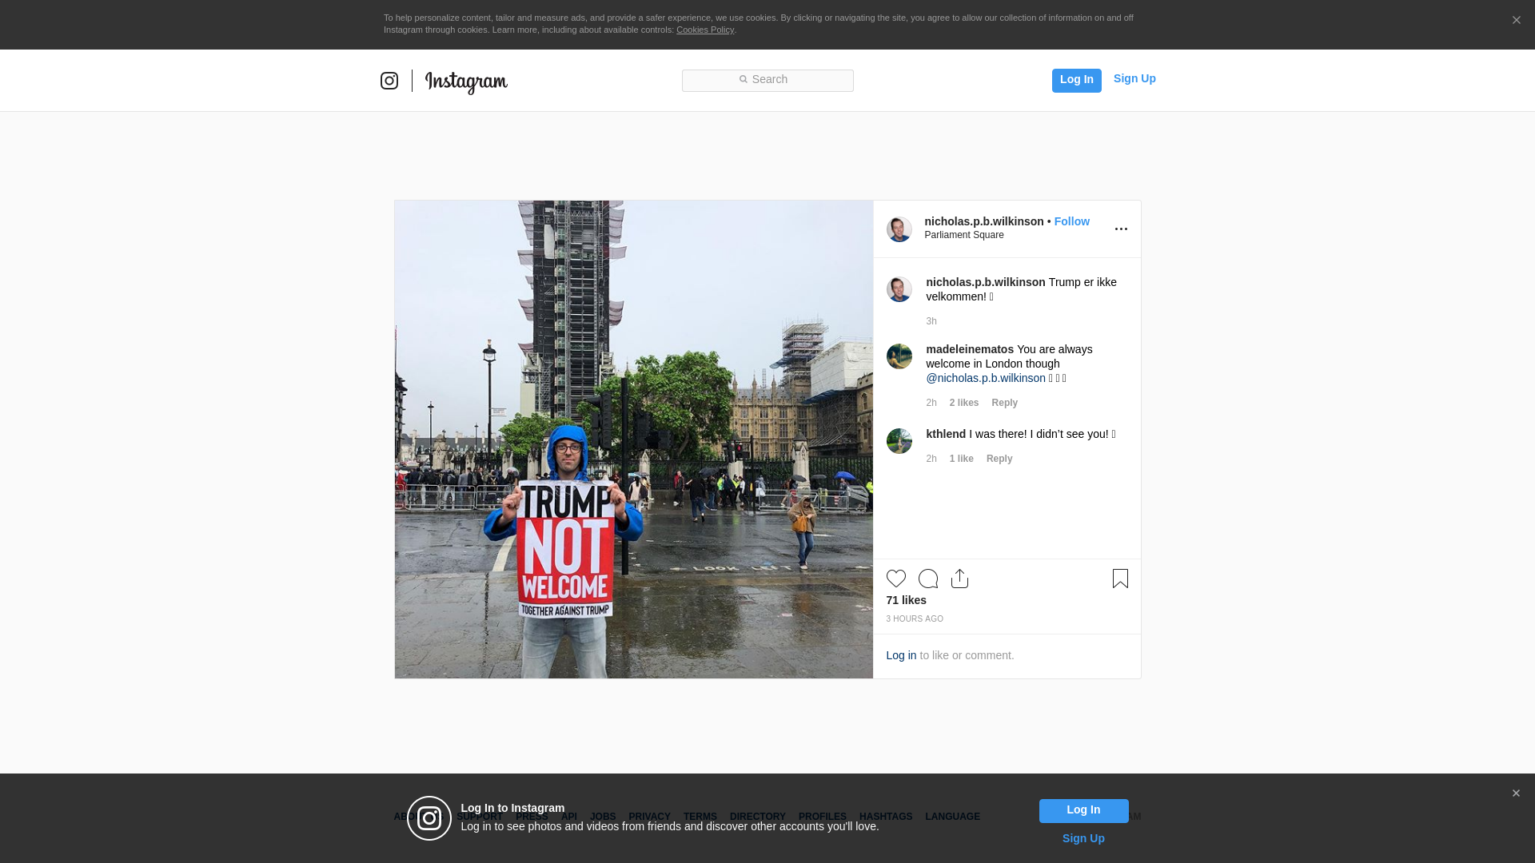Open the post options three-dot menu
Screen dimensions: 1535x863
coord(1121,229)
